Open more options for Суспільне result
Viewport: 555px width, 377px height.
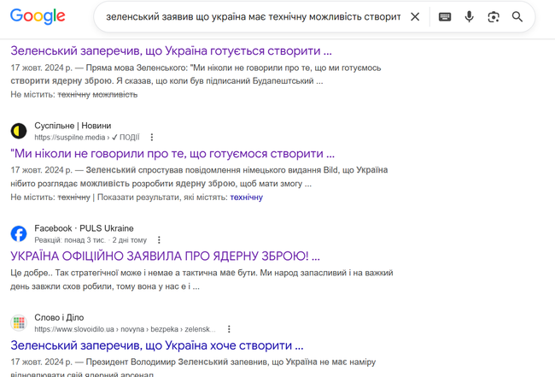152,137
